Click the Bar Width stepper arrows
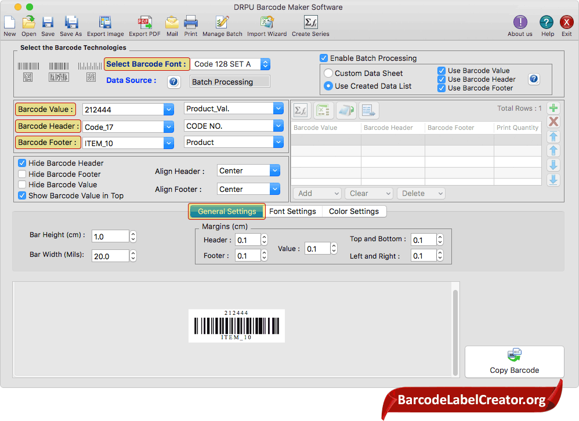Image resolution: width=579 pixels, height=421 pixels. (133, 256)
